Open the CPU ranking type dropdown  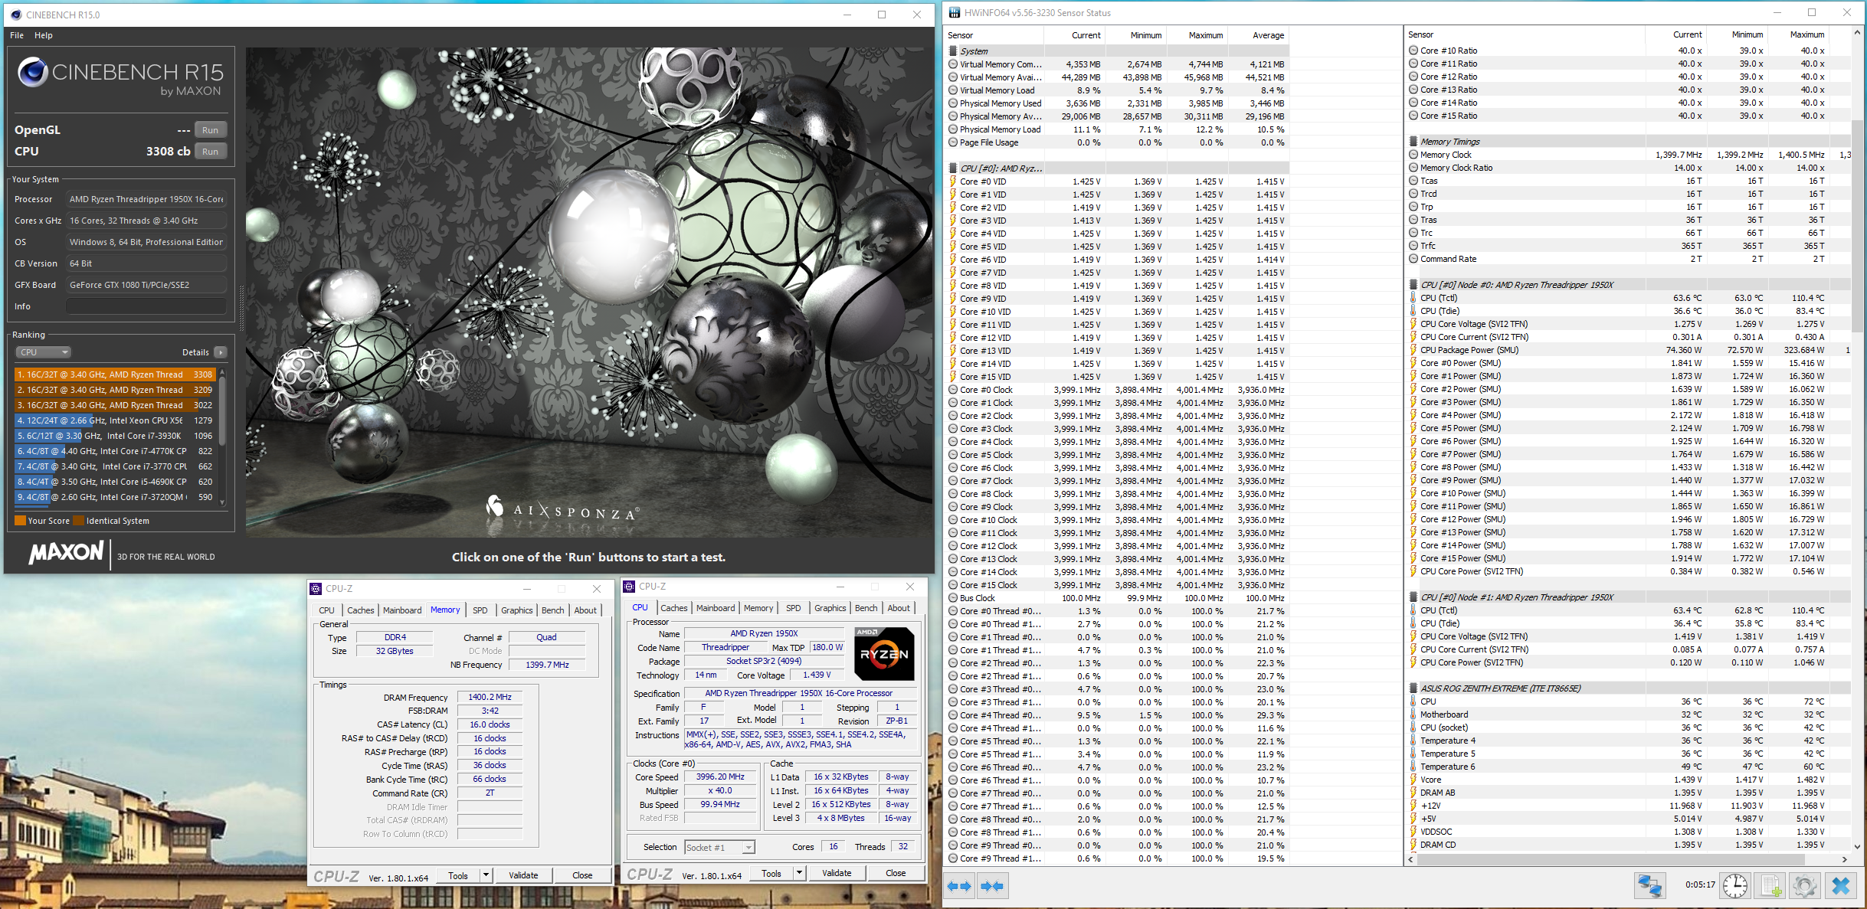point(44,352)
